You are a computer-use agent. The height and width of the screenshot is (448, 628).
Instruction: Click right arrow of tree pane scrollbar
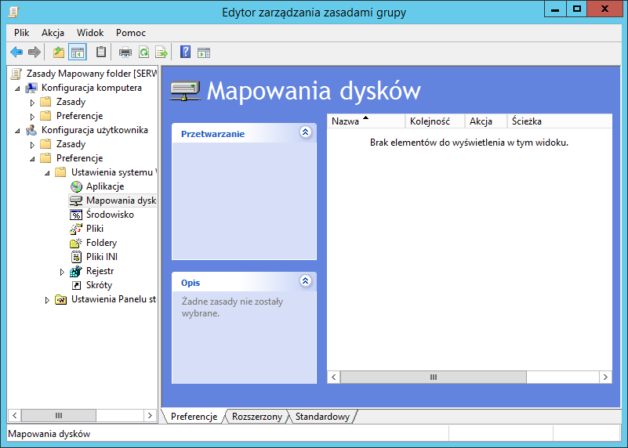point(150,416)
